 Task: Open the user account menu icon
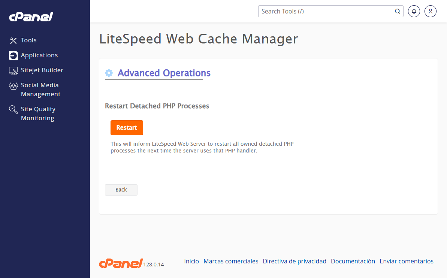[431, 11]
